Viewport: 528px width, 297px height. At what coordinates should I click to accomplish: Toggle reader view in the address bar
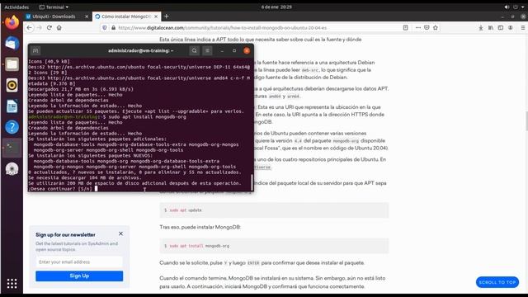click(405, 27)
